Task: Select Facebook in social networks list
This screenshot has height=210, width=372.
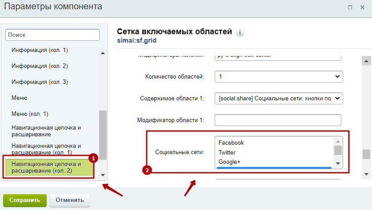Action: pyautogui.click(x=231, y=143)
